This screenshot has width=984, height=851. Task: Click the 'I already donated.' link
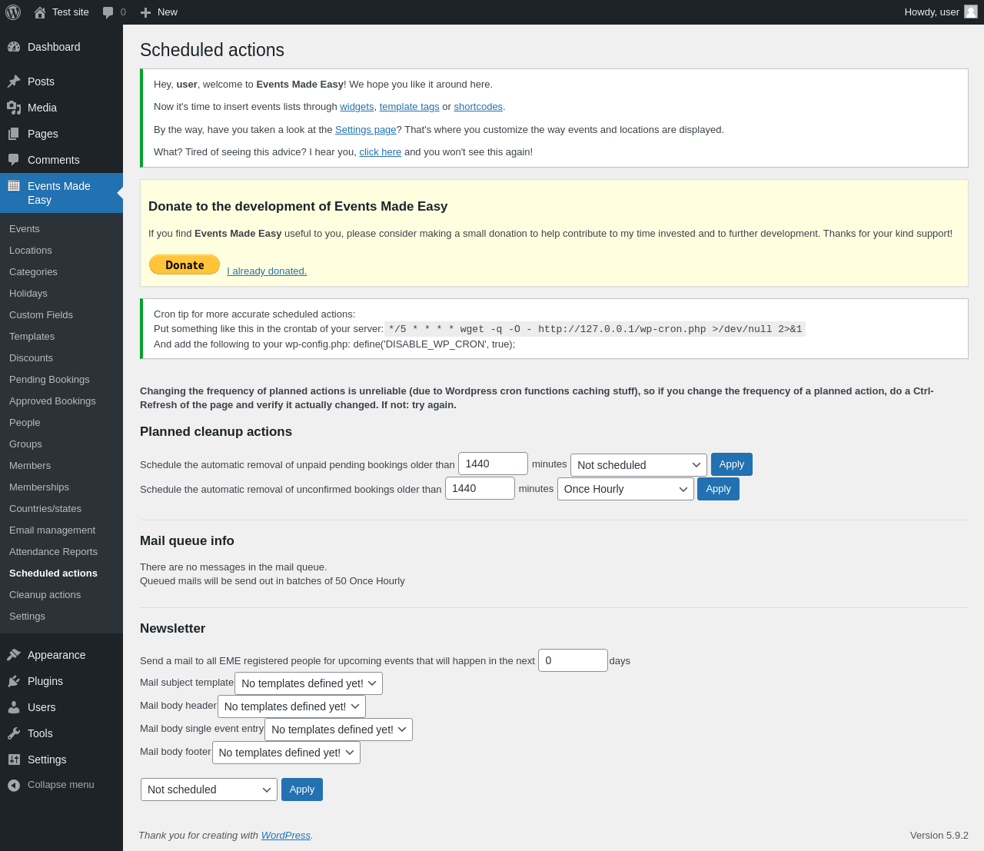267,271
